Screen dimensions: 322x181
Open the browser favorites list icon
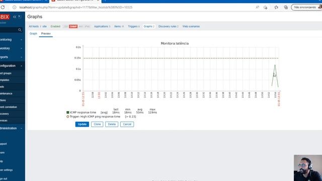[276, 7]
